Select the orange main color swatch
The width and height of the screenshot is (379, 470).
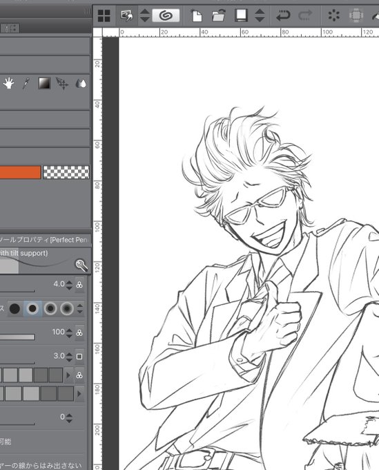tap(20, 172)
